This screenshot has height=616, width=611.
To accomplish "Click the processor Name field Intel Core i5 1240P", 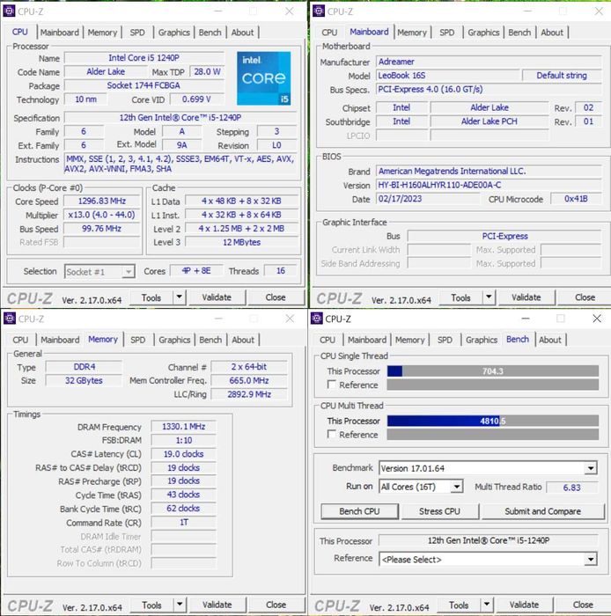I will (144, 58).
